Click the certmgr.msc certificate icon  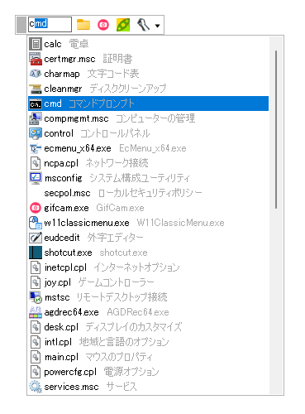coord(36,59)
